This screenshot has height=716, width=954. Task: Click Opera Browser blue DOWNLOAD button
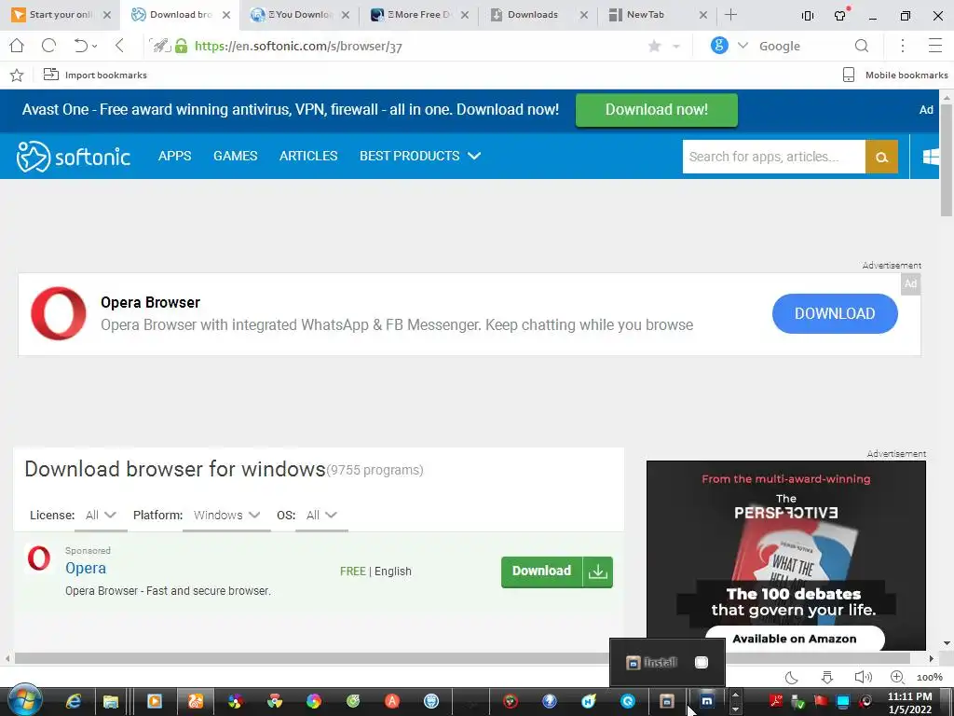tap(835, 313)
